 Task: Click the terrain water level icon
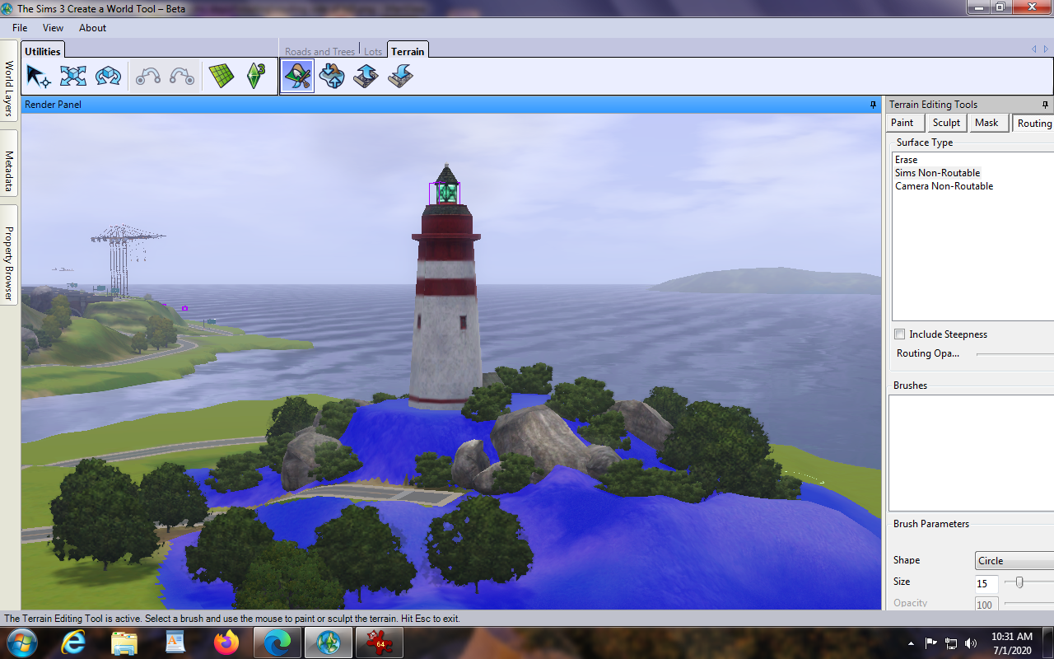point(332,77)
